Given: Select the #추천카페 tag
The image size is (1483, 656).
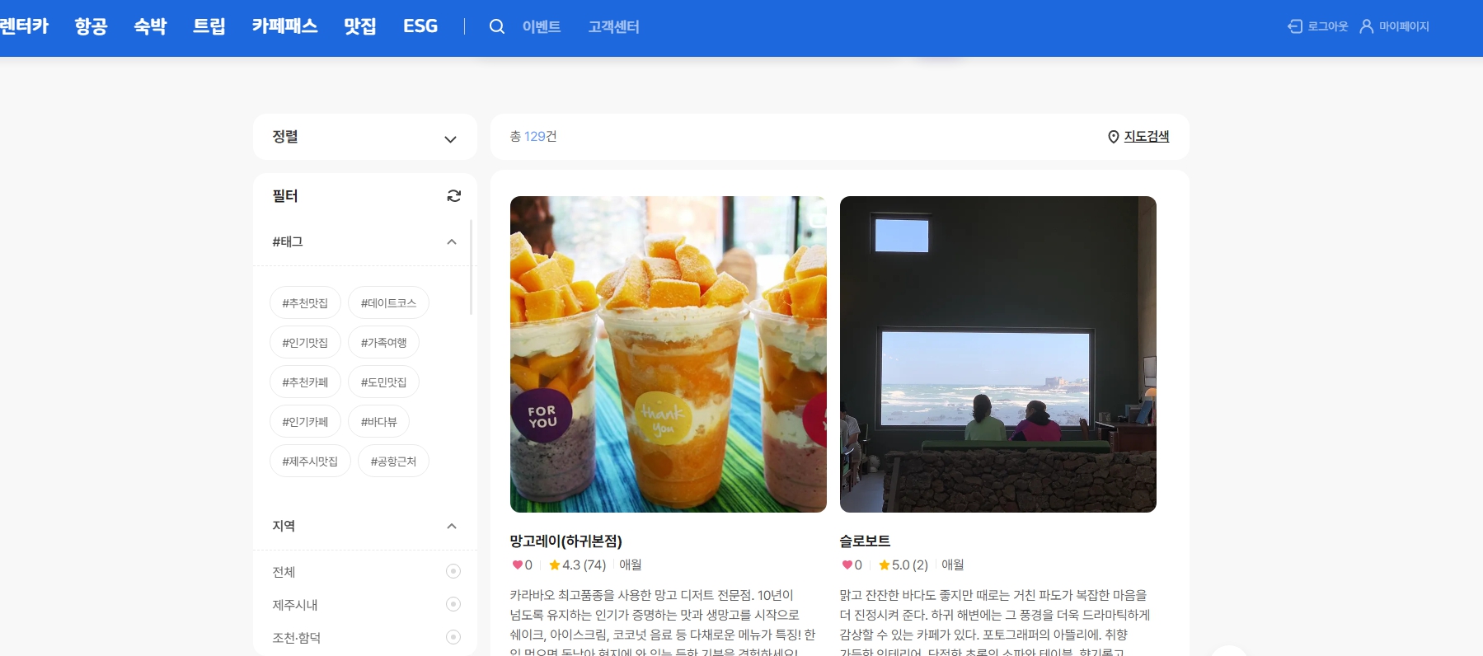Looking at the screenshot, I should pyautogui.click(x=305, y=382).
